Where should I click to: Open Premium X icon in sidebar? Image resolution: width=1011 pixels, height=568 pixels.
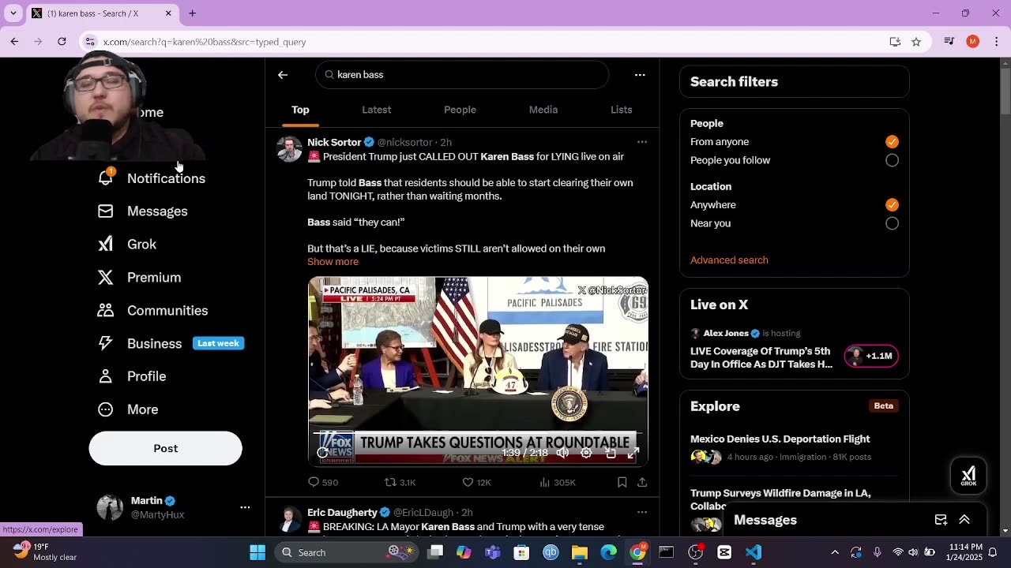pos(105,277)
